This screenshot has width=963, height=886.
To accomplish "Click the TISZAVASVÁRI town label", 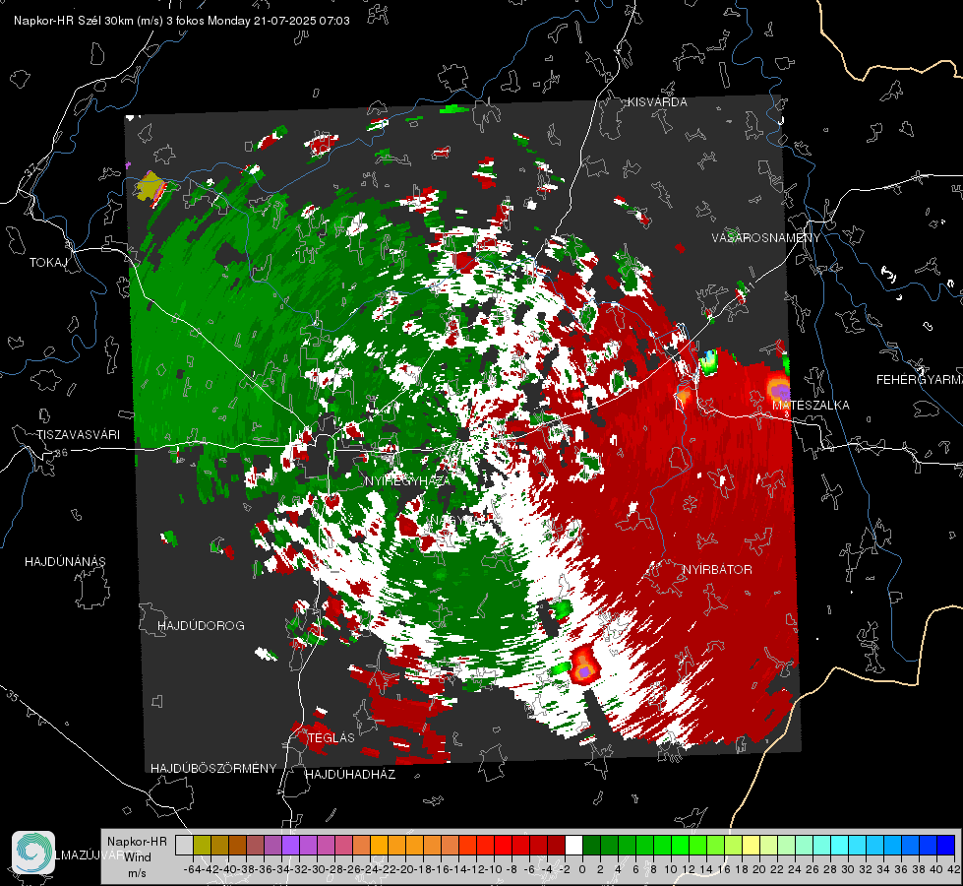I will tap(78, 435).
